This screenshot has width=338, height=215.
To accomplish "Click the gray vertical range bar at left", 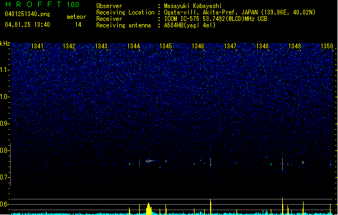I will pyautogui.click(x=10, y=164).
